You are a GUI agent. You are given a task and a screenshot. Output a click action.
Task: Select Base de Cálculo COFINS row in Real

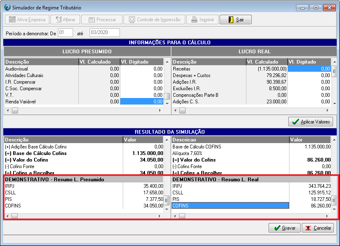pos(251,147)
